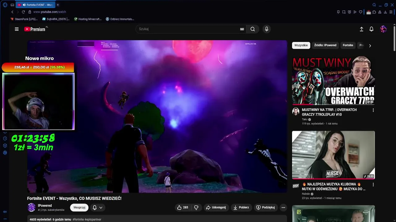This screenshot has width=396, height=222.
Task: Select the Fortnite filter chip
Action: pyautogui.click(x=348, y=45)
